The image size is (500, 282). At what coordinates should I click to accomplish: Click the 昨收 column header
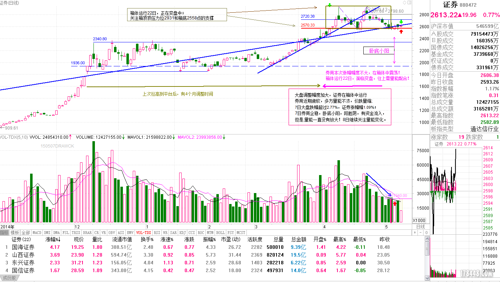[385, 239]
